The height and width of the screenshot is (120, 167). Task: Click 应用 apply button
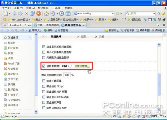[x=81, y=37]
